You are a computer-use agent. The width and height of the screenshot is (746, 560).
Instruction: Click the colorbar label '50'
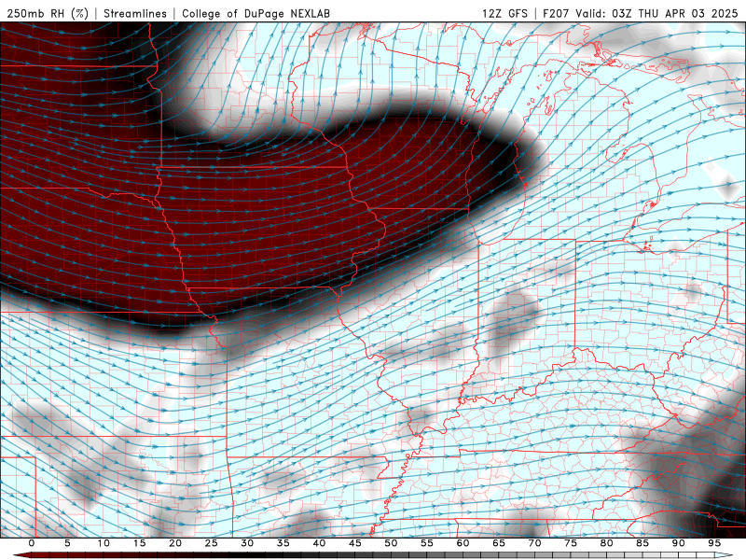[x=391, y=543]
